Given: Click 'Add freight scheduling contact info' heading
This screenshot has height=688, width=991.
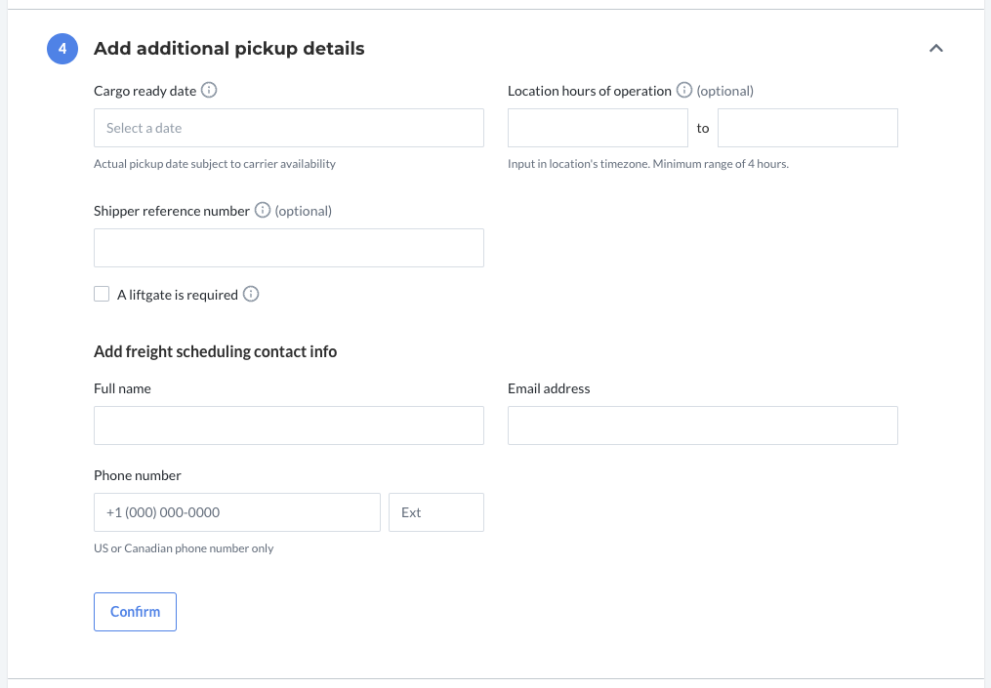Looking at the screenshot, I should pos(216,352).
